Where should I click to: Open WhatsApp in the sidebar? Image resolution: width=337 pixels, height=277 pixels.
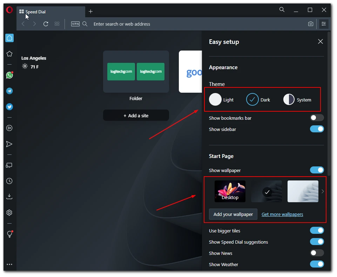tap(9, 75)
